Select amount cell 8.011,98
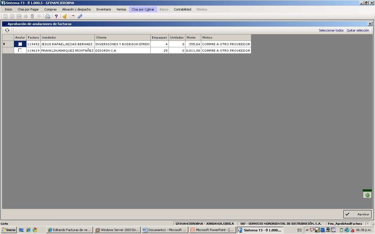The image size is (375, 234). (x=193, y=50)
